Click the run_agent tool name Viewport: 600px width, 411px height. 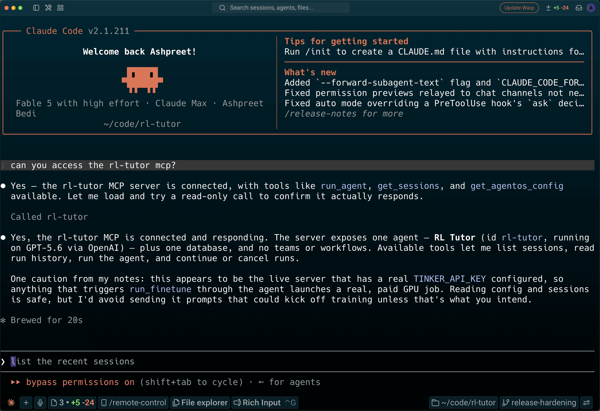click(344, 186)
